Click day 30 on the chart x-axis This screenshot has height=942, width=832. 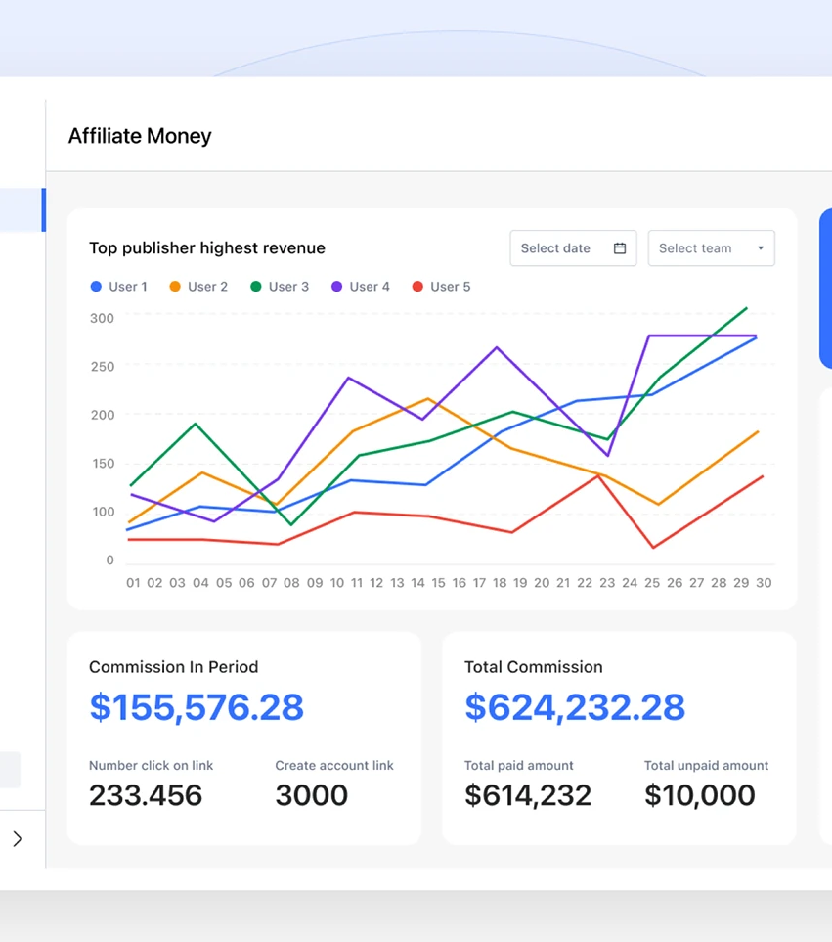764,583
